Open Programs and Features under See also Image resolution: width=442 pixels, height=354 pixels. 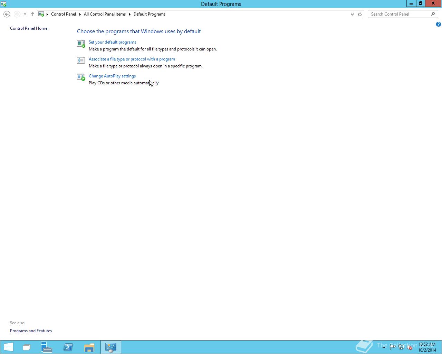[31, 331]
